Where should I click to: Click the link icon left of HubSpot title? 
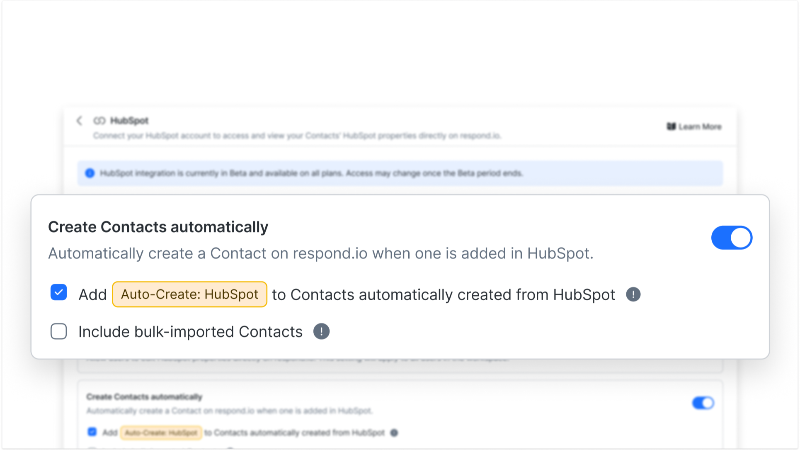[99, 121]
